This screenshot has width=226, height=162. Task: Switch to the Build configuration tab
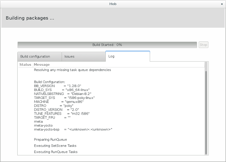click(39, 56)
